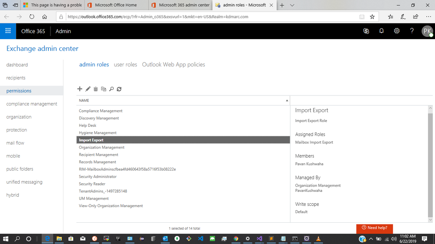This screenshot has height=244, width=435.
Task: Open the reading view icon in address bar
Action: pyautogui.click(x=362, y=16)
